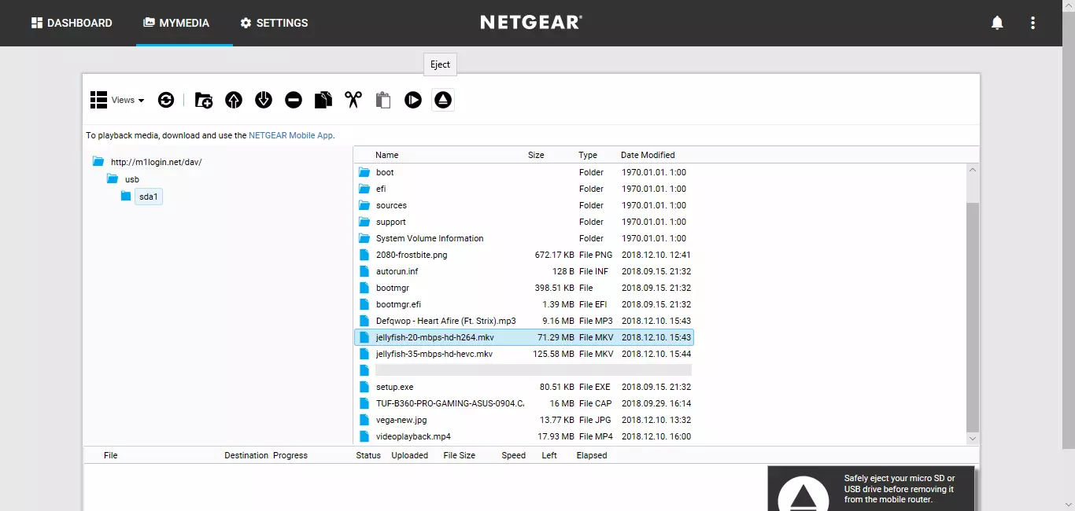Select the sources folder row
The width and height of the screenshot is (1075, 511).
(x=524, y=205)
